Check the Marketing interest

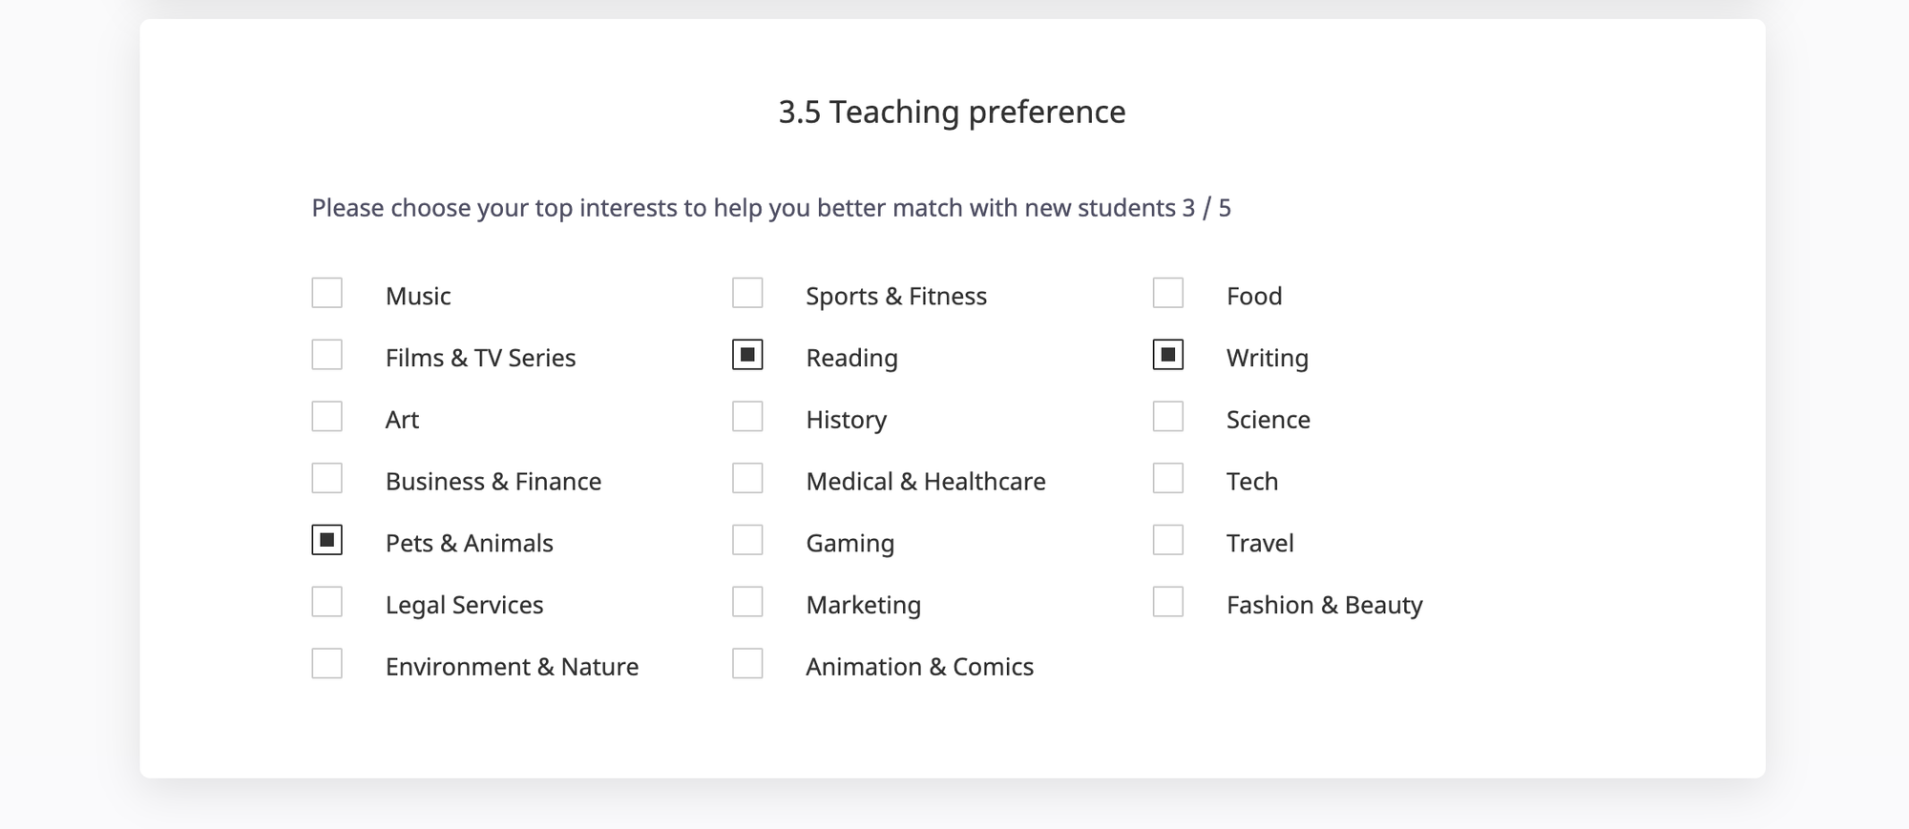point(747,602)
